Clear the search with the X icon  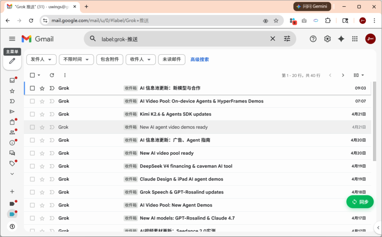click(273, 39)
